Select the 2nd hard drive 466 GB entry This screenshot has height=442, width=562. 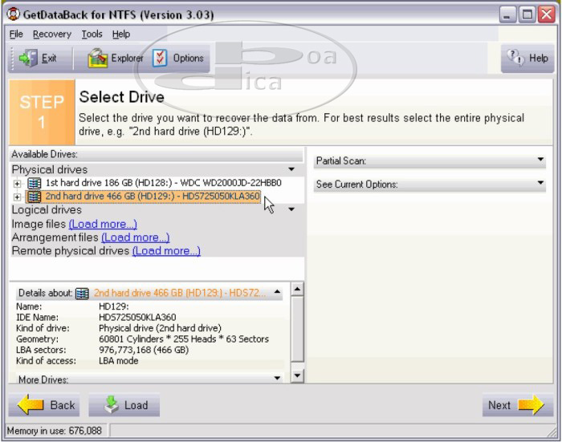(x=153, y=197)
